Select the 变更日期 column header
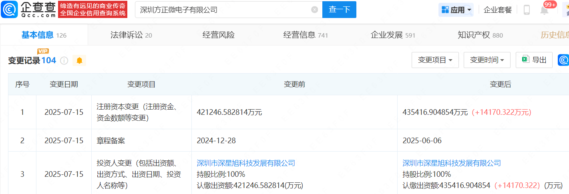569x194 pixels. [x=64, y=84]
